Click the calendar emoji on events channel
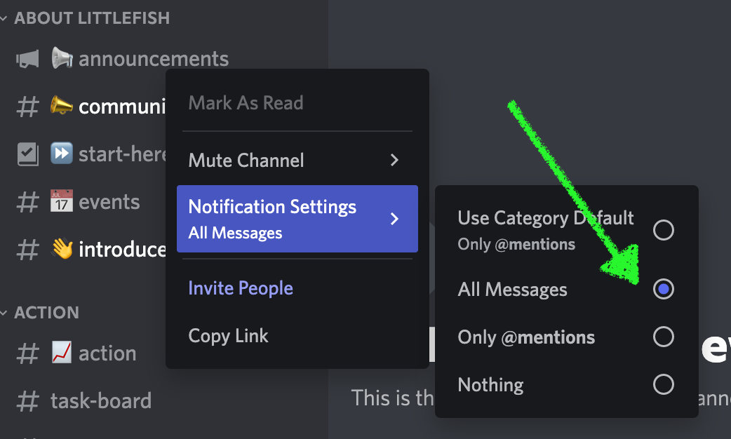Viewport: 731px width, 439px height. pos(62,202)
